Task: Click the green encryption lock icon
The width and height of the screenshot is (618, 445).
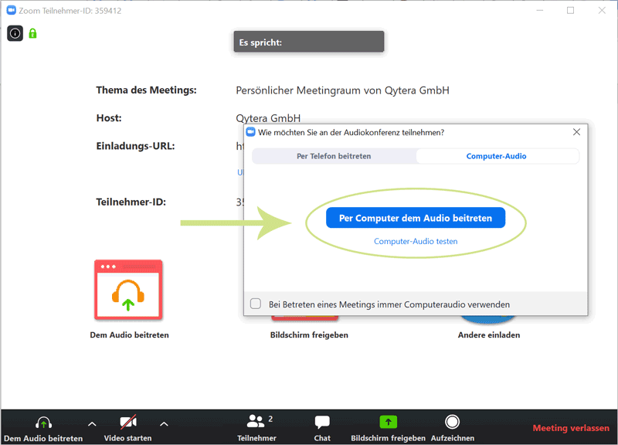Action: click(x=33, y=33)
